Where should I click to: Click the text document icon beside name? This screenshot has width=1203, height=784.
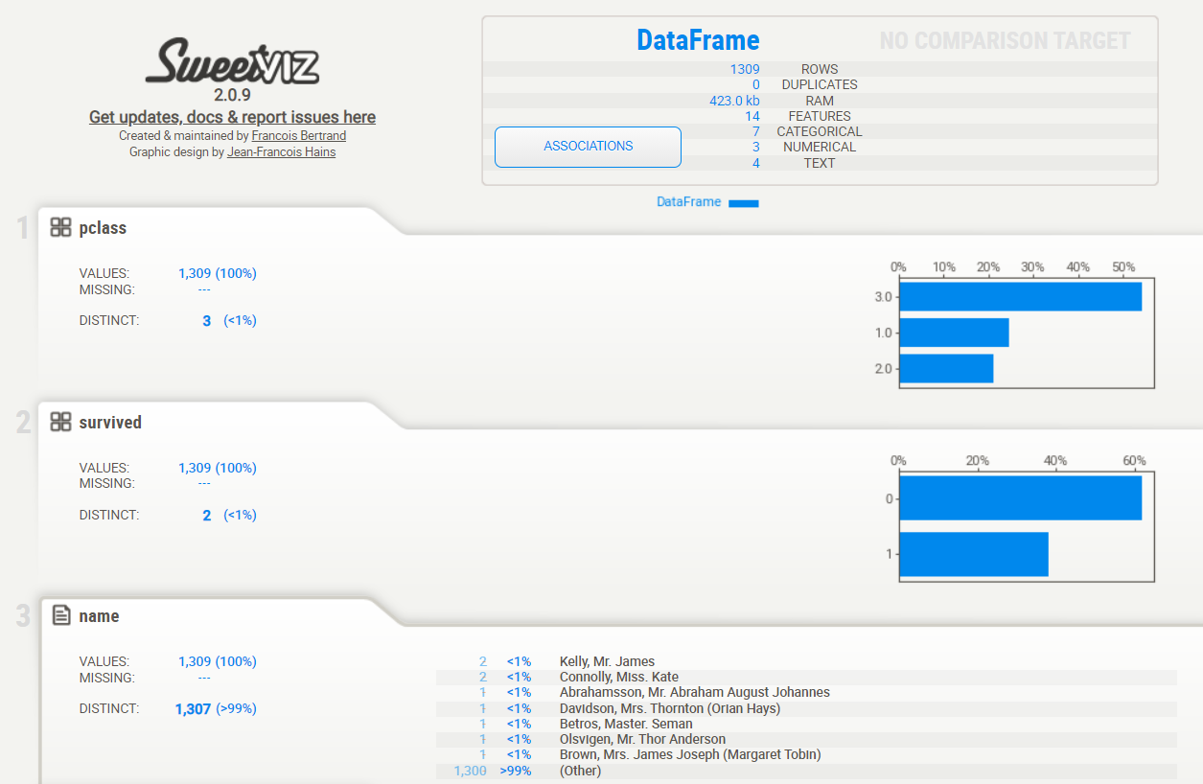61,616
